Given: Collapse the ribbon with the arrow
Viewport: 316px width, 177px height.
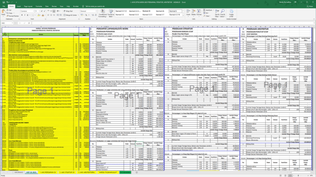Looking at the screenshot, I should pos(314,19).
